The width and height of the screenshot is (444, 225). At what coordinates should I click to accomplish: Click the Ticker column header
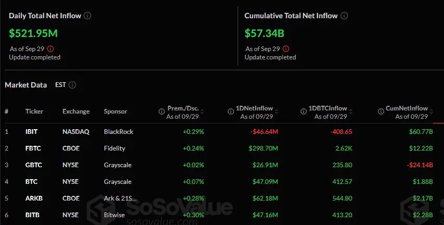(x=34, y=111)
